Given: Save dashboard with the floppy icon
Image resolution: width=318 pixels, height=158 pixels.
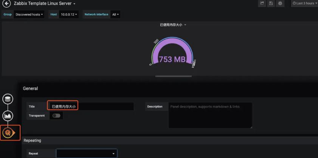Looking at the screenshot, I should coord(271,3).
